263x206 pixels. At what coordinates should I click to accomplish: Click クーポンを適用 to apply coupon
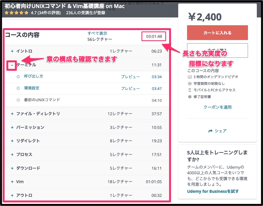coord(217,107)
